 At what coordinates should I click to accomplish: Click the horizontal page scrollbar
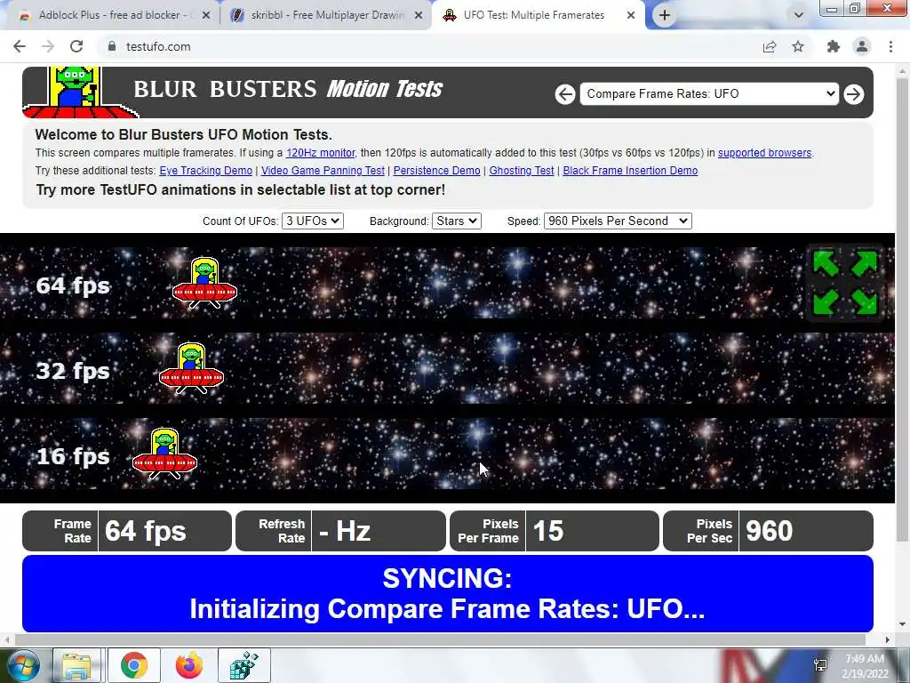[x=441, y=639]
